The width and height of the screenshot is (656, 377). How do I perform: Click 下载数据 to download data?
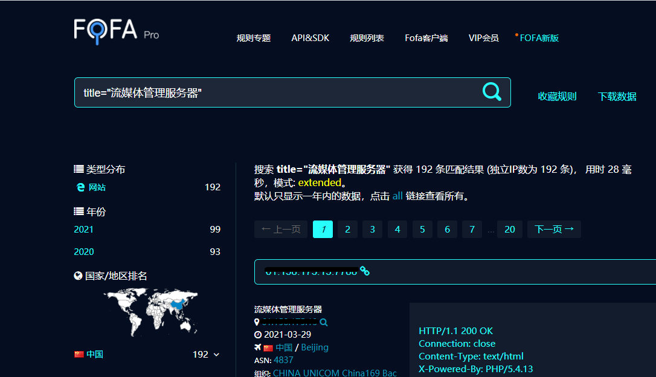coord(617,97)
